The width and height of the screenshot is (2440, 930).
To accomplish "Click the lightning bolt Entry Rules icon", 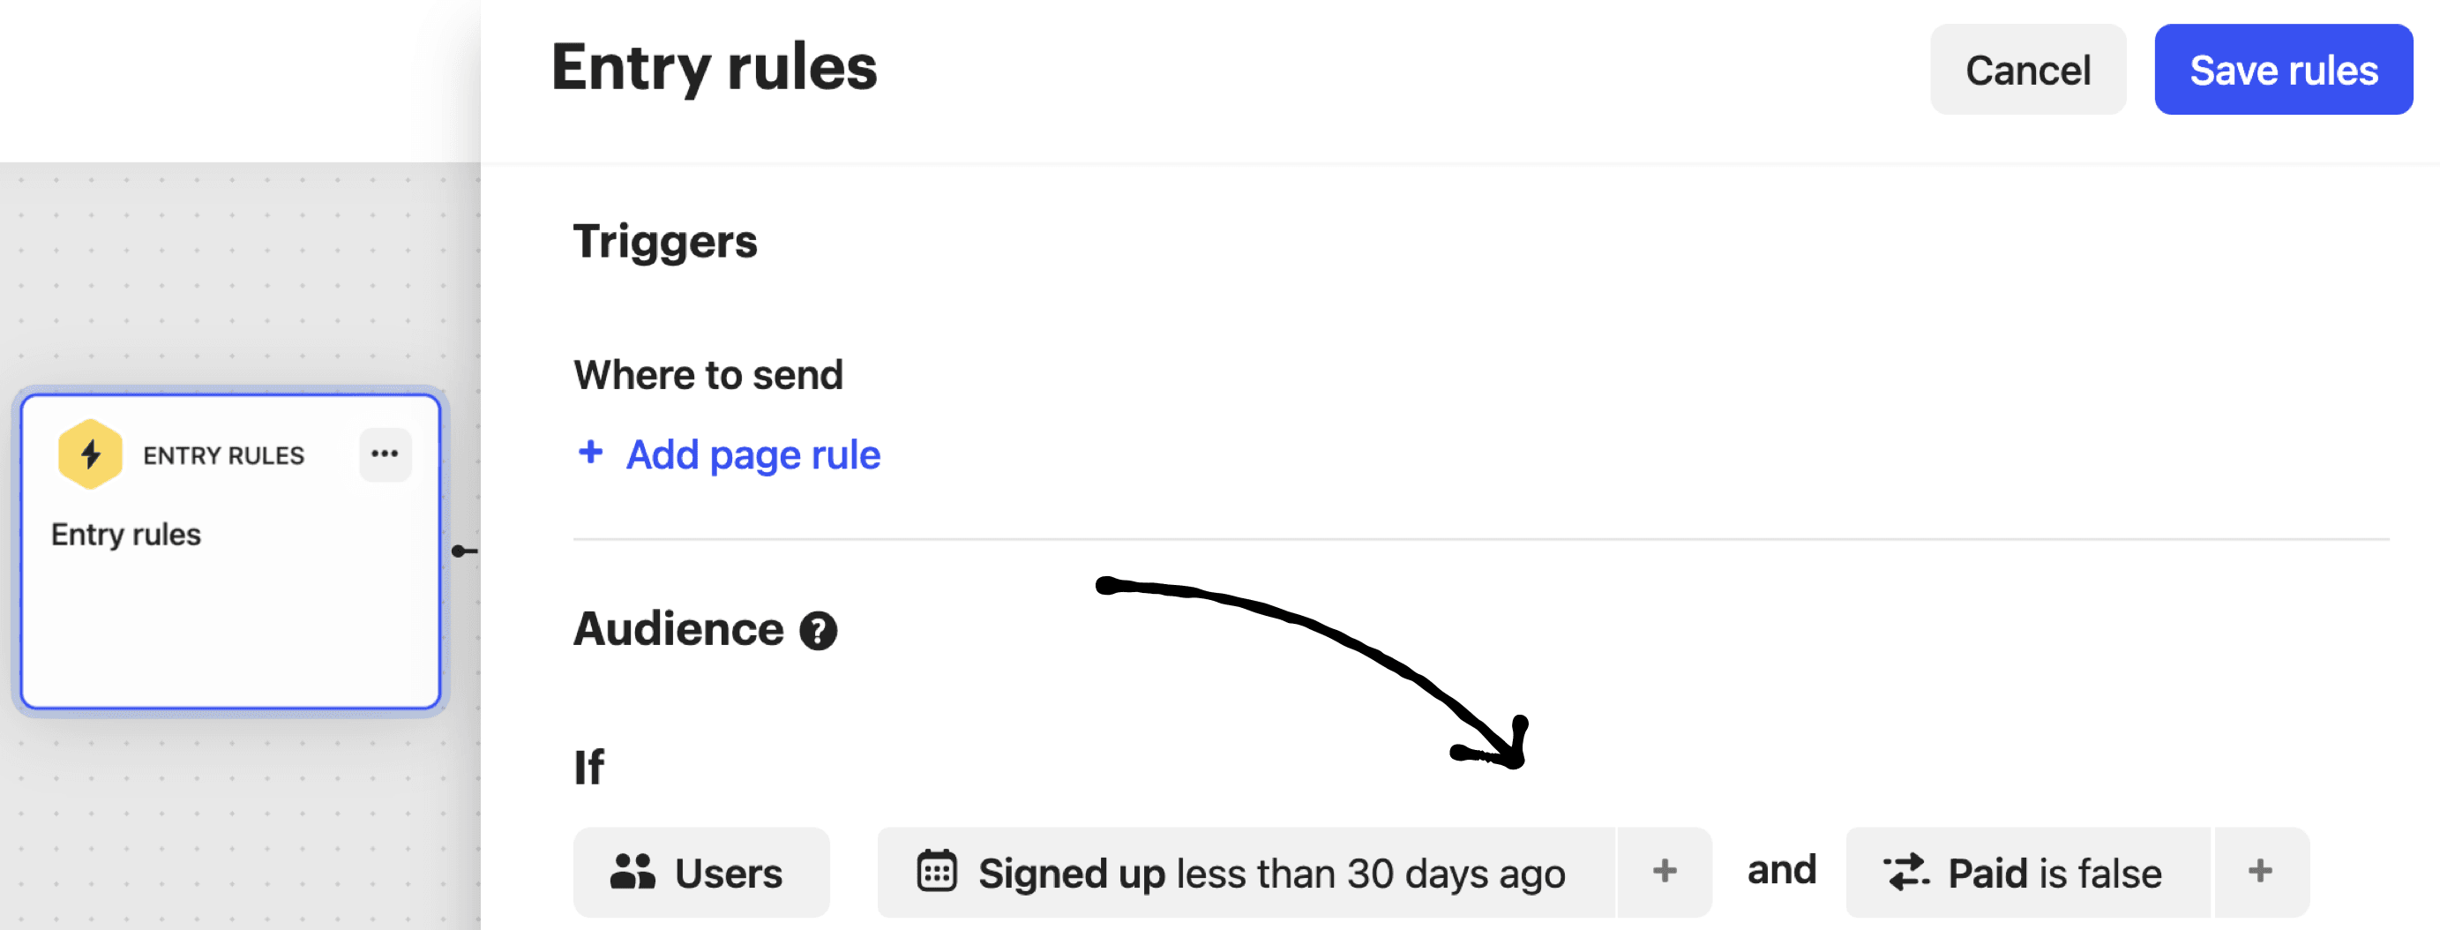I will pos(90,454).
